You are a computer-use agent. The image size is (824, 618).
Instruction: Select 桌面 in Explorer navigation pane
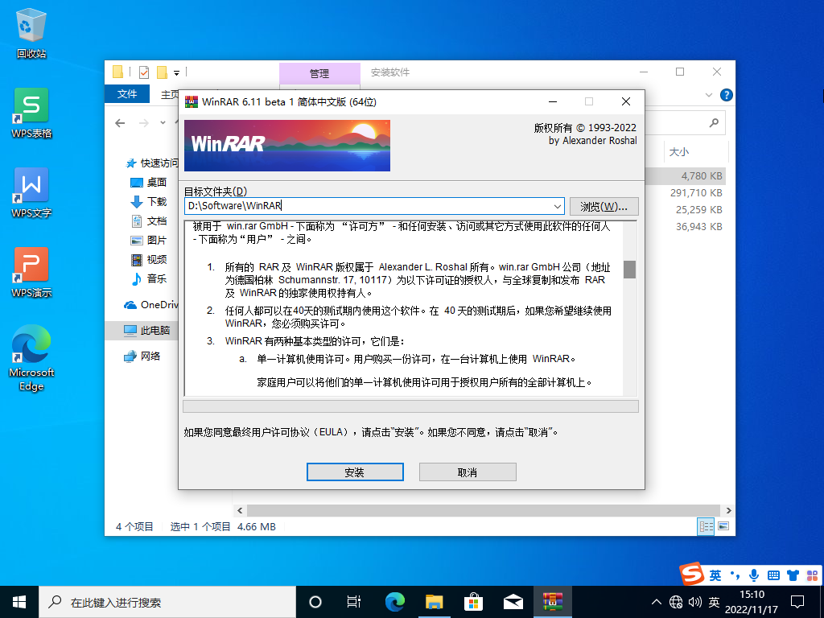[x=149, y=183]
